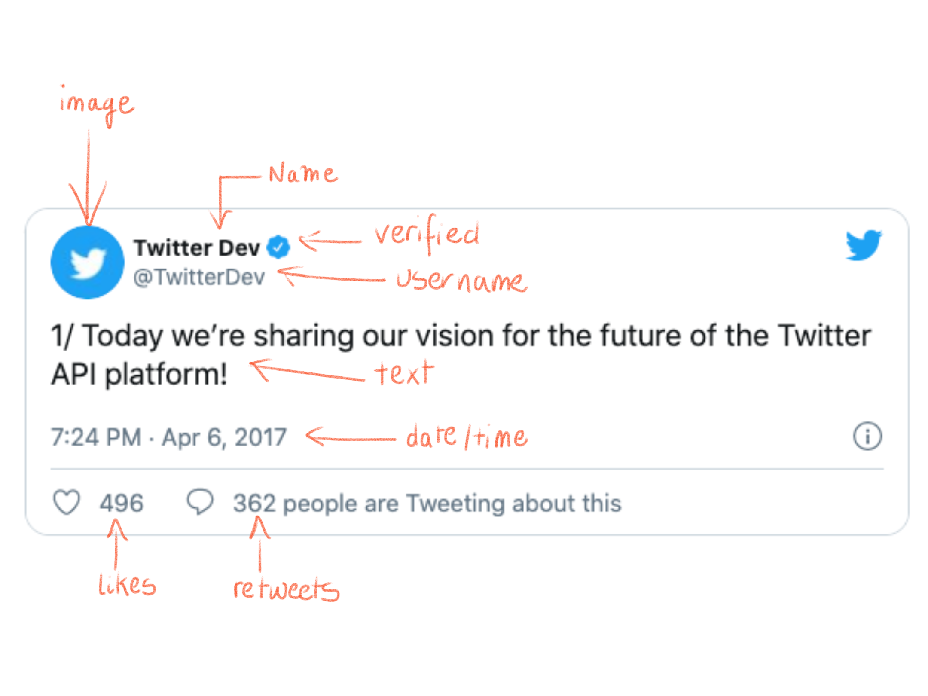Select the handwritten "username" annotation
This screenshot has height=696, width=928.
click(461, 280)
